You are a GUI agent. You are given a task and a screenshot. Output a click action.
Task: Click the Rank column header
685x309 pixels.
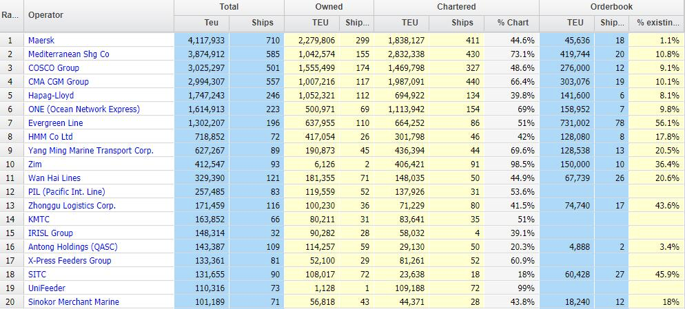click(x=11, y=15)
